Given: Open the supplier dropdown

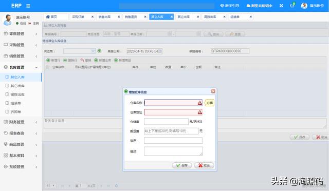Looking at the screenshot, I should pos(79,51).
